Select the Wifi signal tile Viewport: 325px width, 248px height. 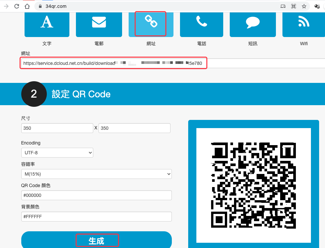coord(304,25)
